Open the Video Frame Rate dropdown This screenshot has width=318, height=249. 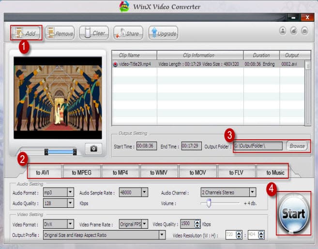[144, 224]
